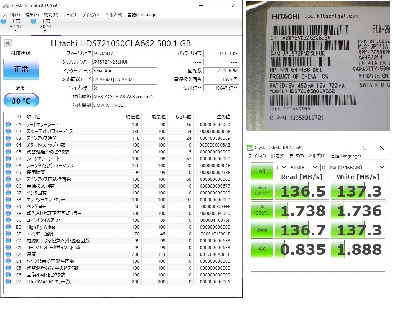Select disk D: status orb 30 °C
The width and height of the screenshot is (394, 312).
click(33, 21)
